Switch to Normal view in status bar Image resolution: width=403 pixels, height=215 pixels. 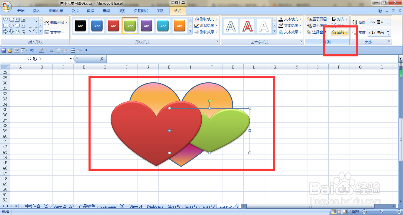pos(334,211)
